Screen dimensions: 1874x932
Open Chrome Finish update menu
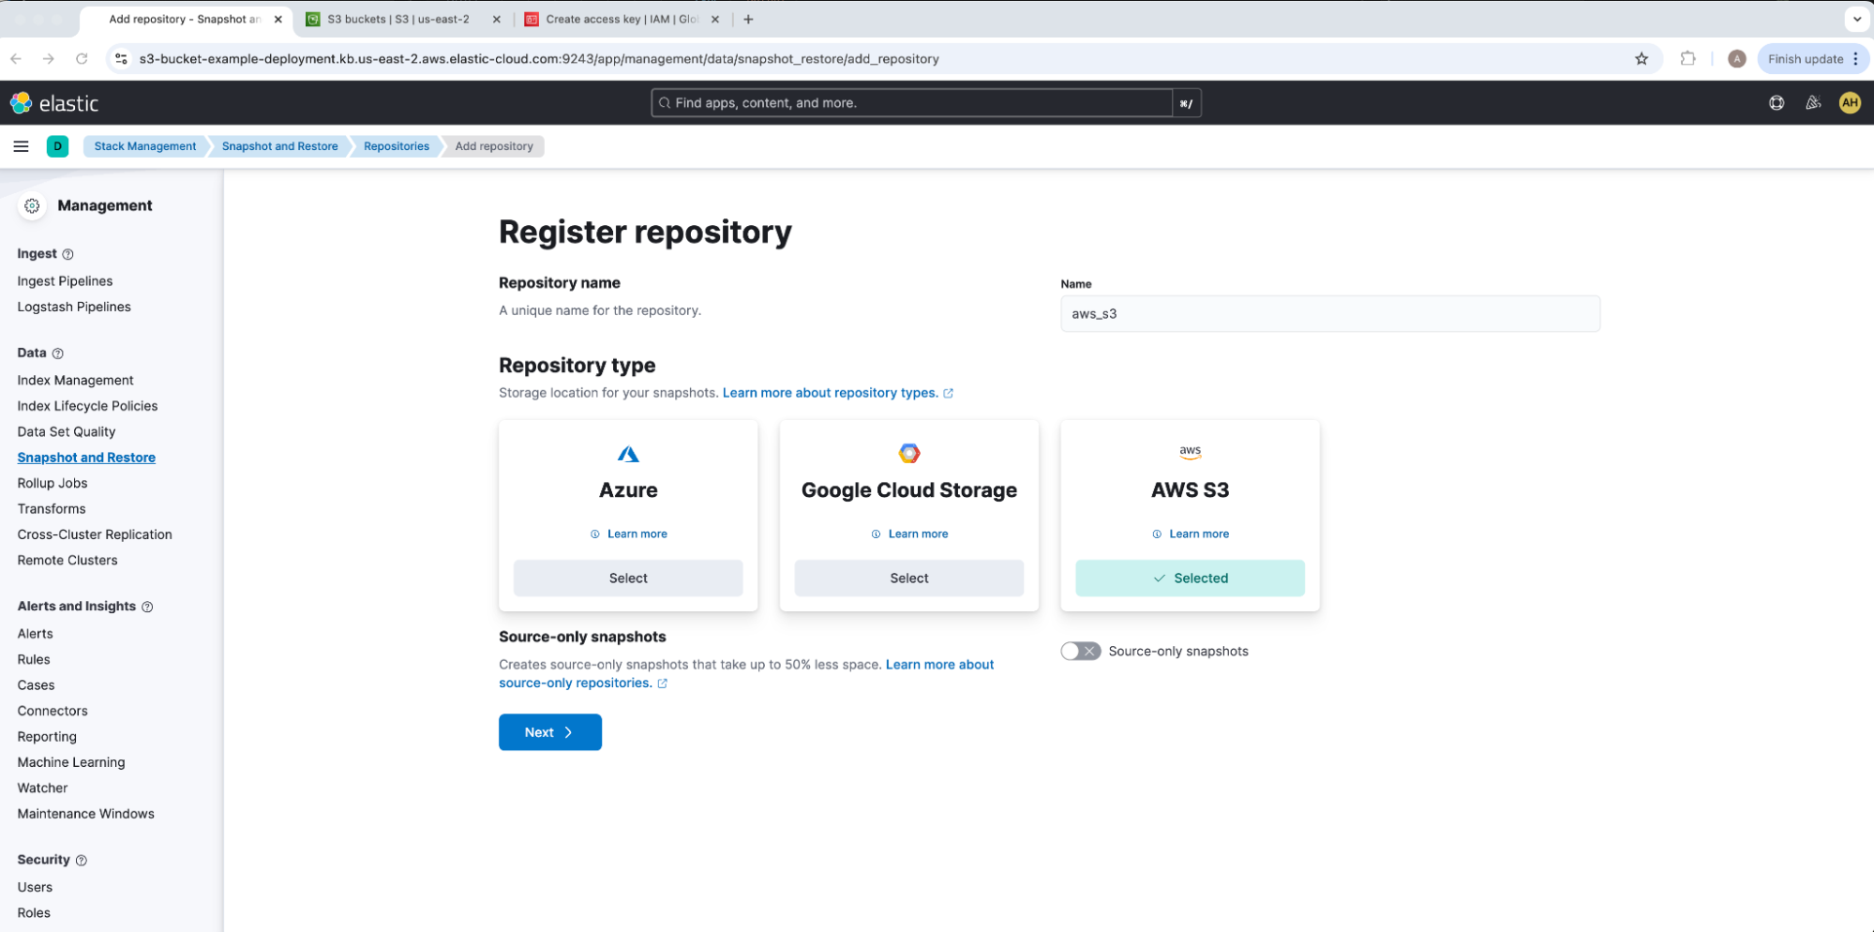coord(1813,59)
